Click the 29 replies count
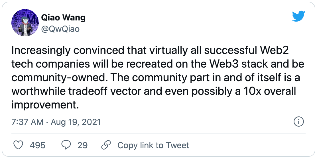 click(x=82, y=145)
